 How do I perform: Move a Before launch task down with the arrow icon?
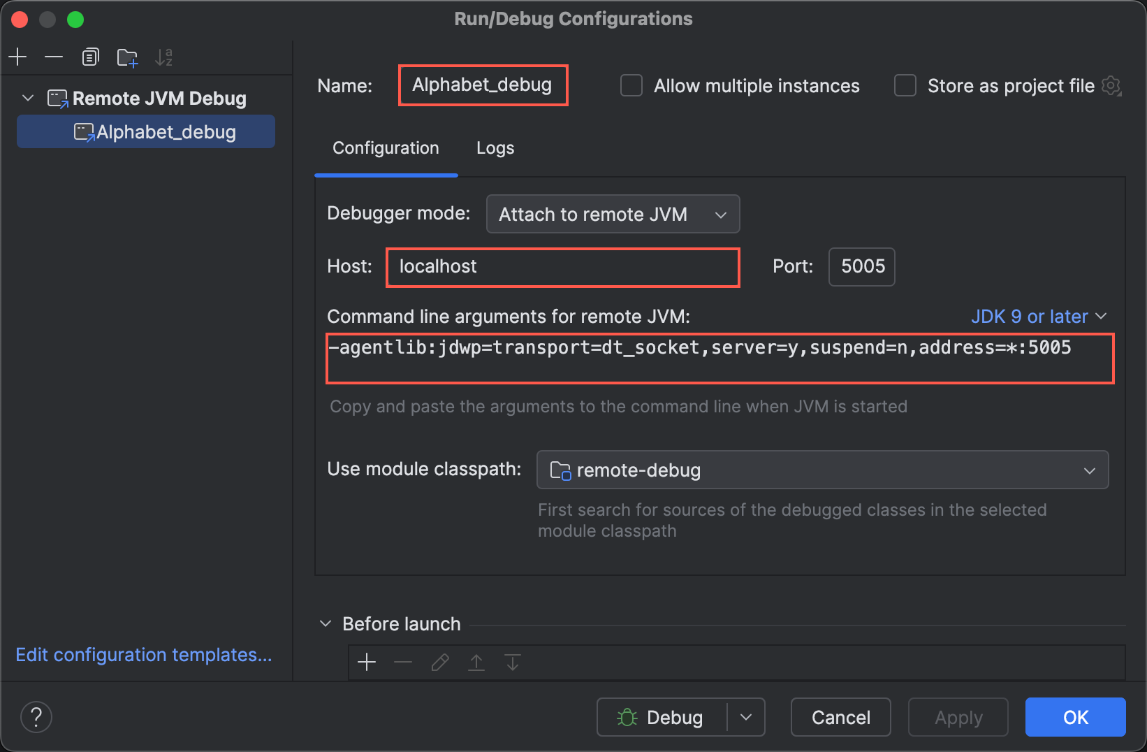(512, 662)
